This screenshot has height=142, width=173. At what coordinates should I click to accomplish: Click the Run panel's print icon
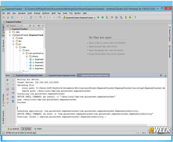coord(13,97)
